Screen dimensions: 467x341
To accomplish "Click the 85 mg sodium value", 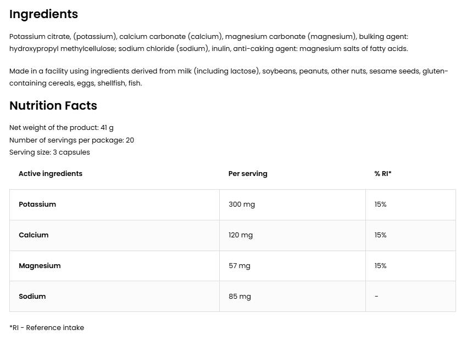I will tap(240, 297).
